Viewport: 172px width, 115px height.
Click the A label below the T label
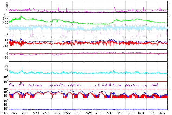click(7, 34)
